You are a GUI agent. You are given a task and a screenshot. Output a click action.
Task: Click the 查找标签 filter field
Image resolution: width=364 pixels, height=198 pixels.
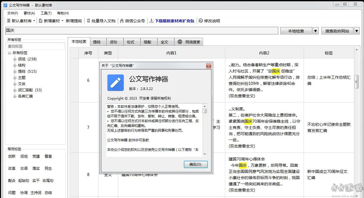pyautogui.click(x=36, y=46)
